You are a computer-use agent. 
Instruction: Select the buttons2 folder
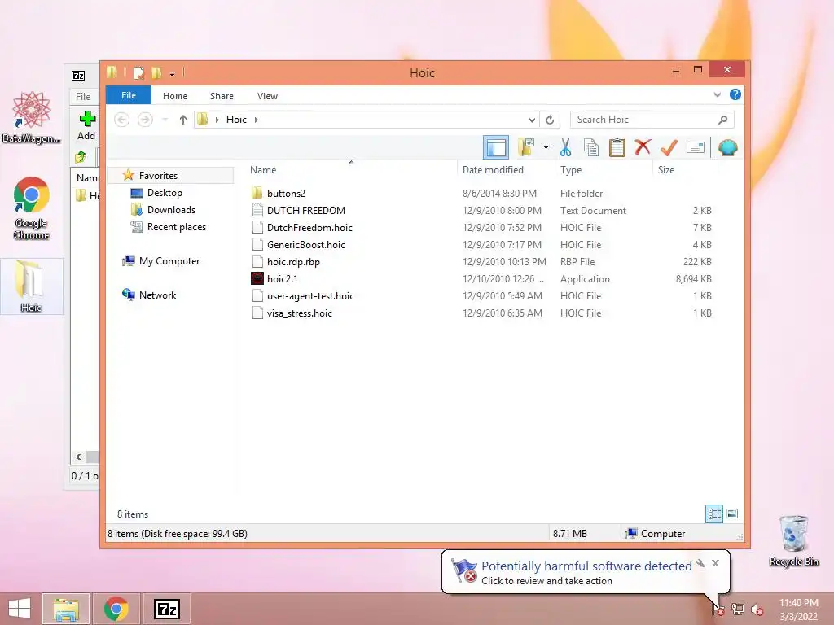286,194
